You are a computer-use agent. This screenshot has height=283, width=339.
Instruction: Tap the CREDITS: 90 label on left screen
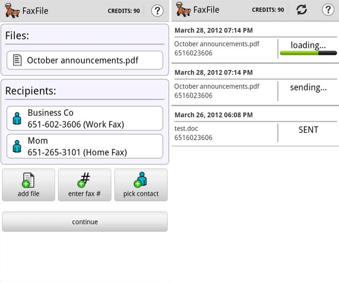coord(124,10)
